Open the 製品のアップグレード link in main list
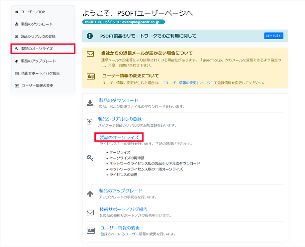 121,191
